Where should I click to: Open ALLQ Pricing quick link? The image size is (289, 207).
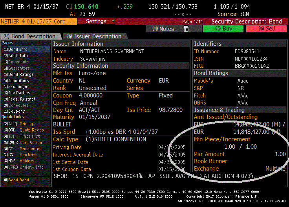[18, 124]
